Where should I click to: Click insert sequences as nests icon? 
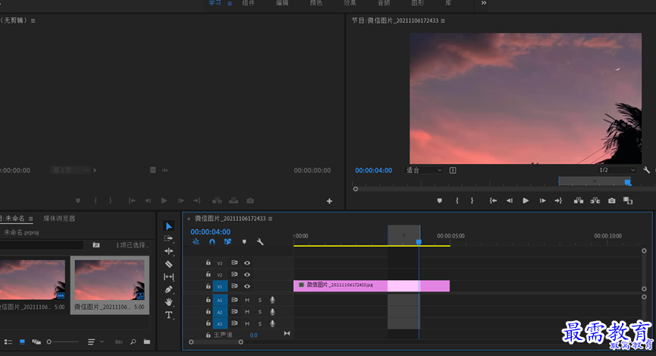pyautogui.click(x=196, y=241)
